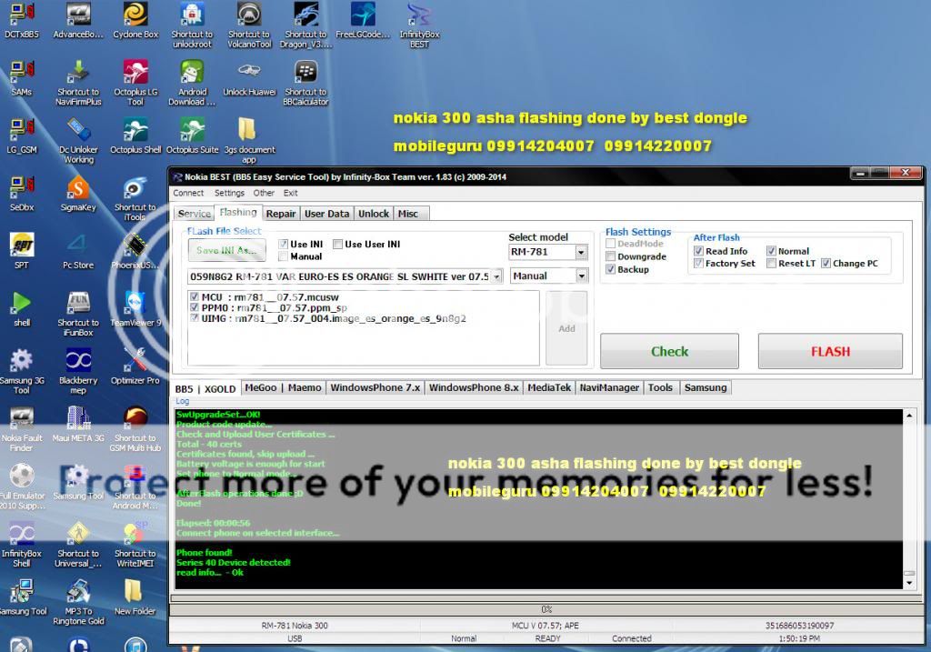Open the LG_GSM desktop icon
Screen dimensions: 931x652
coord(22,136)
